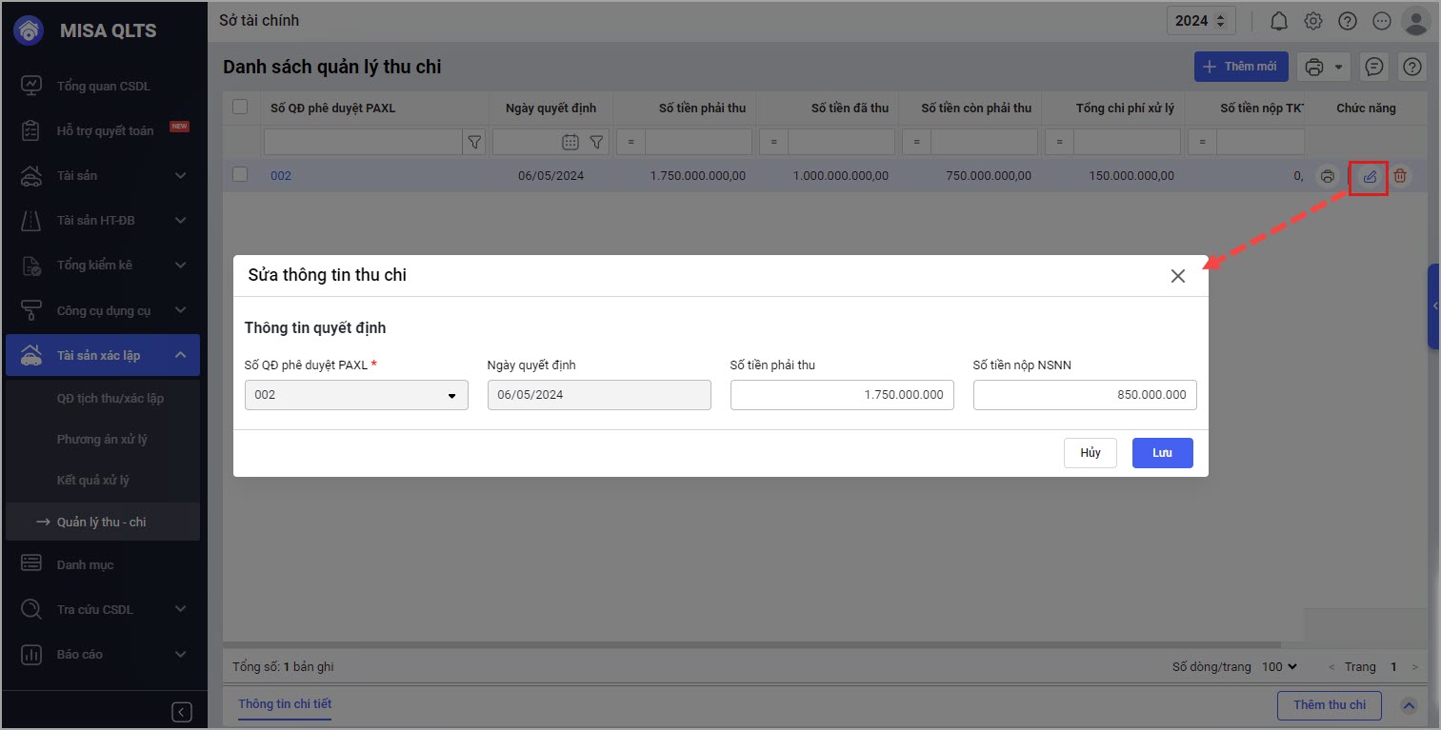Check the checkbox for row 002

[x=241, y=175]
